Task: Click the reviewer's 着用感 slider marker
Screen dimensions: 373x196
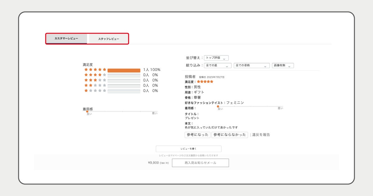Action: [218, 106]
